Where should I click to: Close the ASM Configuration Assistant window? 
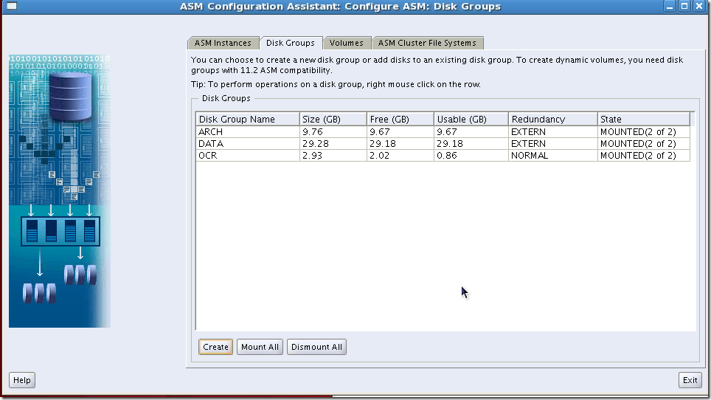click(x=699, y=7)
